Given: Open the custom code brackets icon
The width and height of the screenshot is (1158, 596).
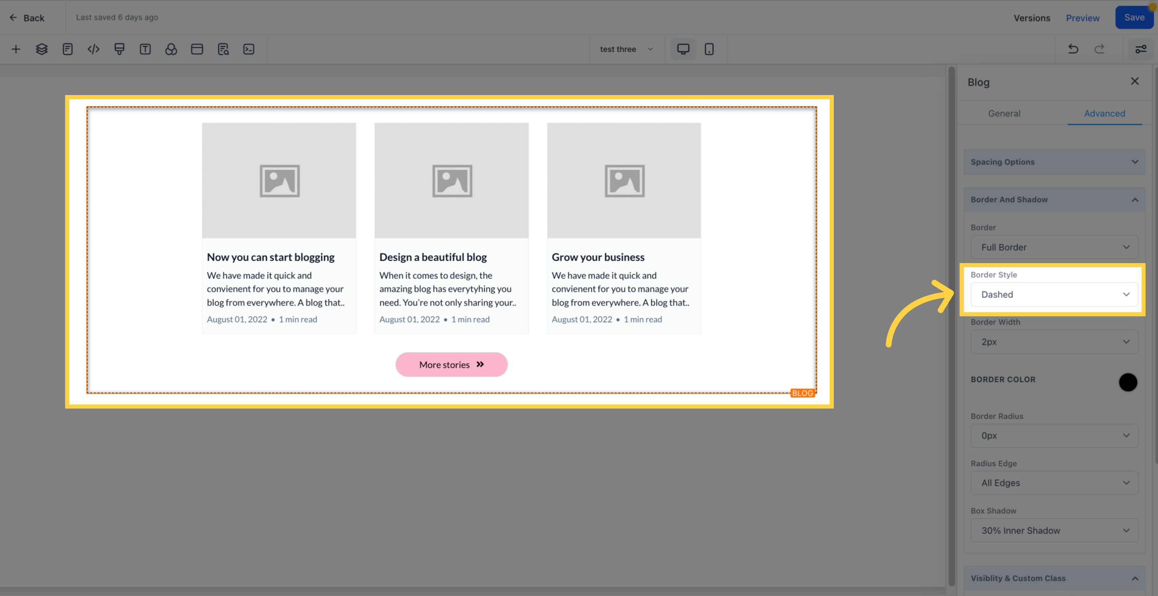Looking at the screenshot, I should point(93,49).
